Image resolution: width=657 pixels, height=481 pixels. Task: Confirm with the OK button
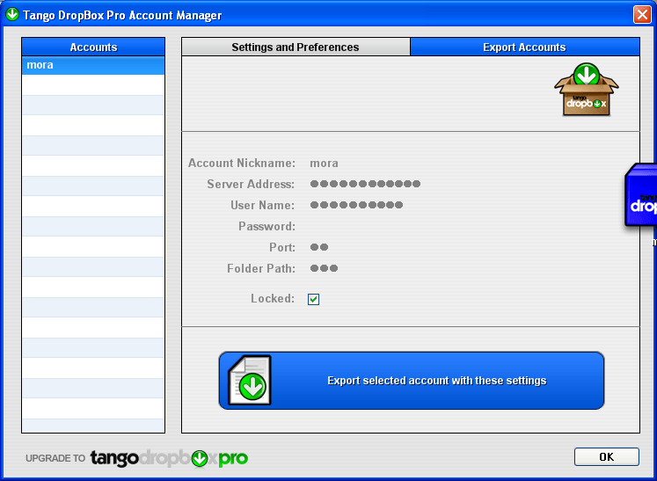tap(606, 456)
